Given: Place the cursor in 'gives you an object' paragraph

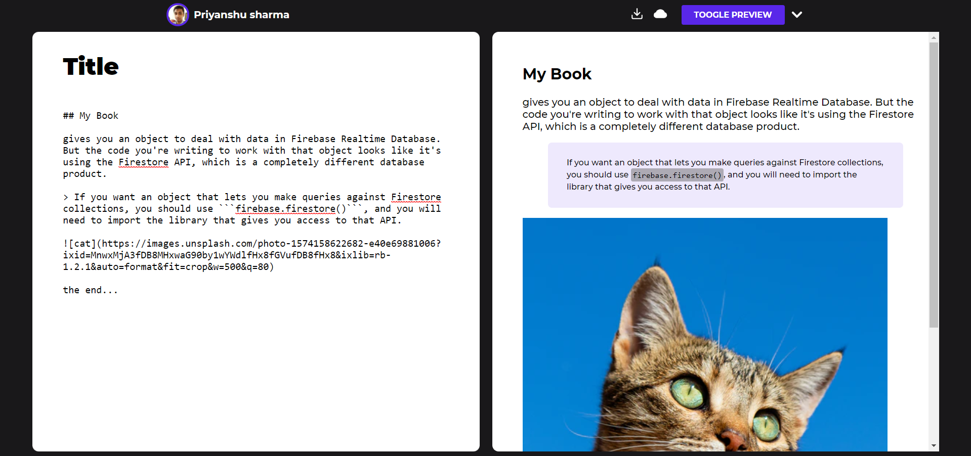Looking at the screenshot, I should 251,156.
